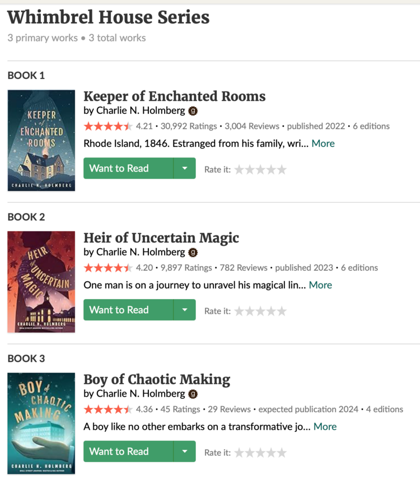Select the first Rate it star for Boy of Chaotic Making
This screenshot has height=488, width=420.
tap(237, 453)
